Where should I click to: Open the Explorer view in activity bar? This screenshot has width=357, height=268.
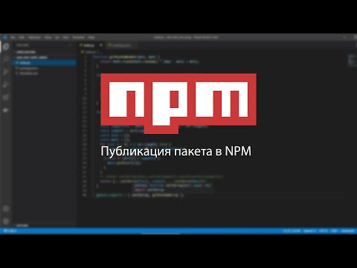(x=6, y=47)
